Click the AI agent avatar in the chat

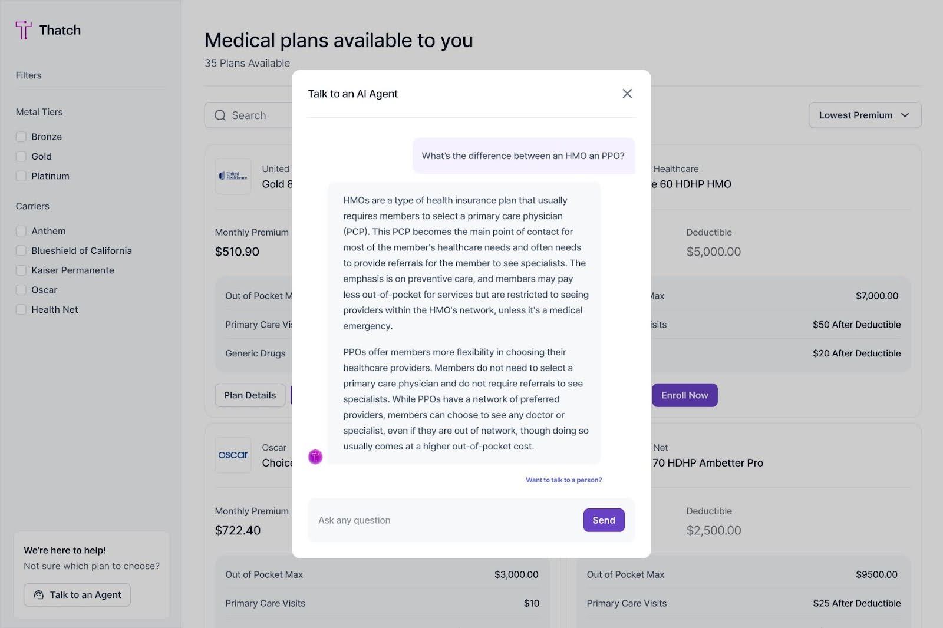315,457
